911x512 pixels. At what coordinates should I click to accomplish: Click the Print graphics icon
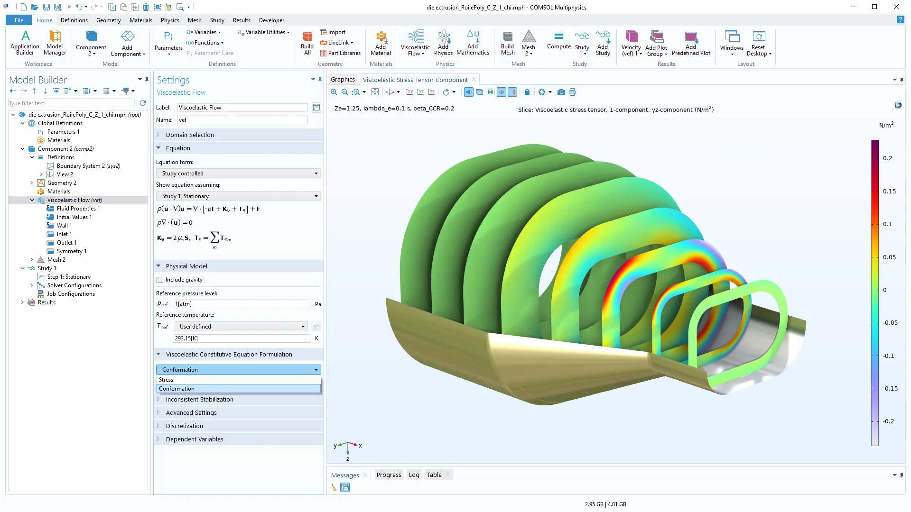tap(572, 92)
